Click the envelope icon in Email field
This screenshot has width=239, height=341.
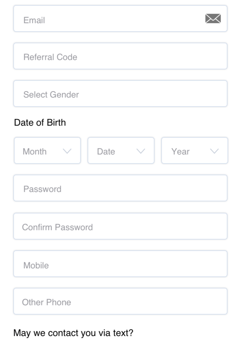[x=213, y=18]
